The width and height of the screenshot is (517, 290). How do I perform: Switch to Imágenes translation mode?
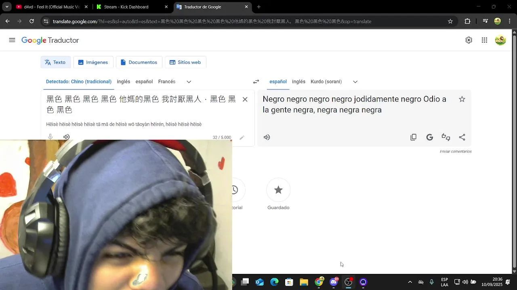[x=93, y=62]
